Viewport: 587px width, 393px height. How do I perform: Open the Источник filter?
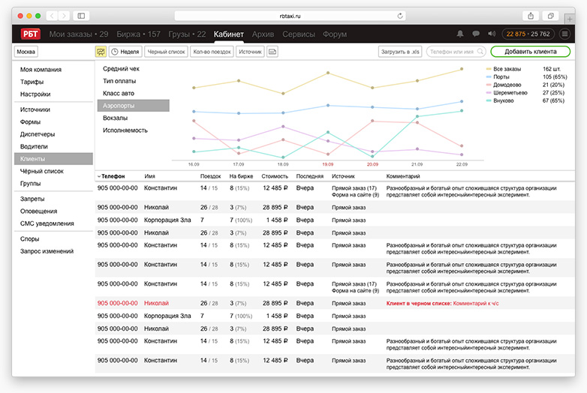(250, 52)
